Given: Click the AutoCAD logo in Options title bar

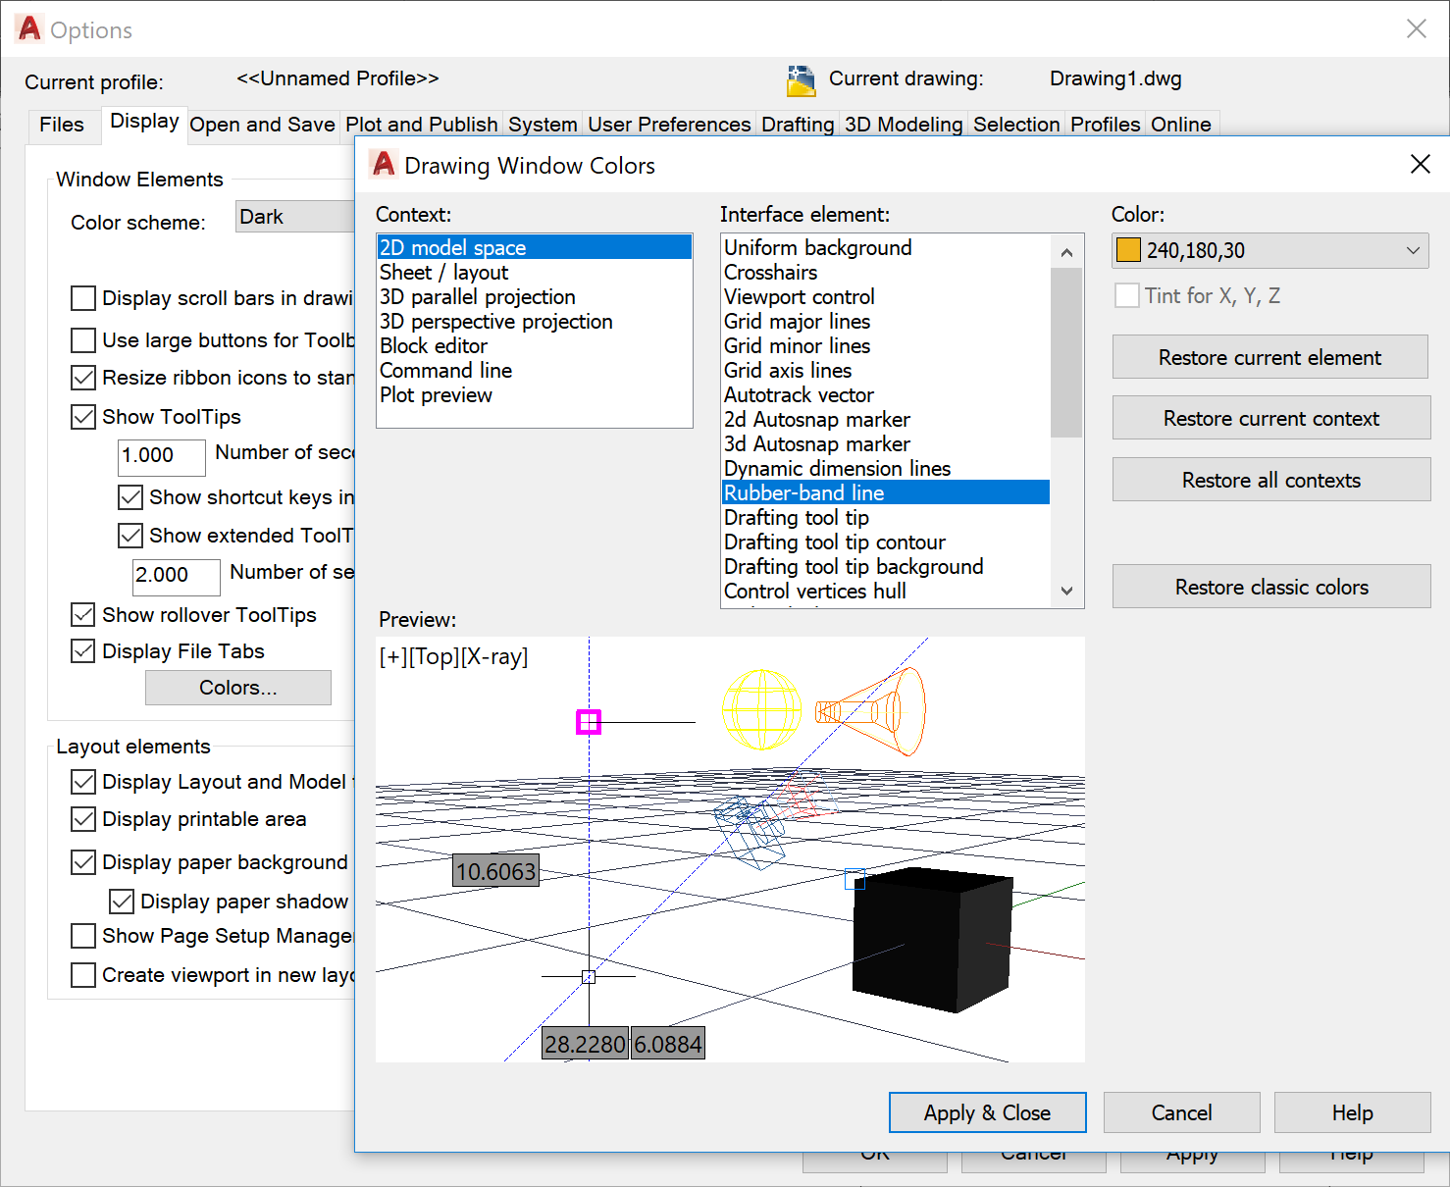Looking at the screenshot, I should coord(30,29).
